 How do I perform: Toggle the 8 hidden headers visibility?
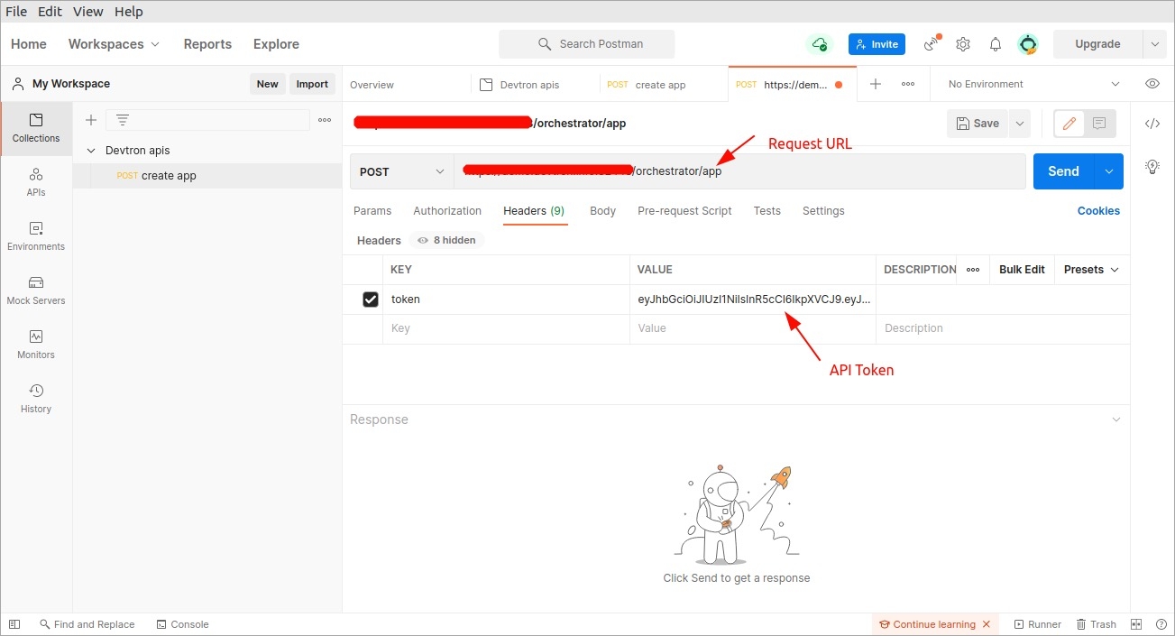click(447, 241)
